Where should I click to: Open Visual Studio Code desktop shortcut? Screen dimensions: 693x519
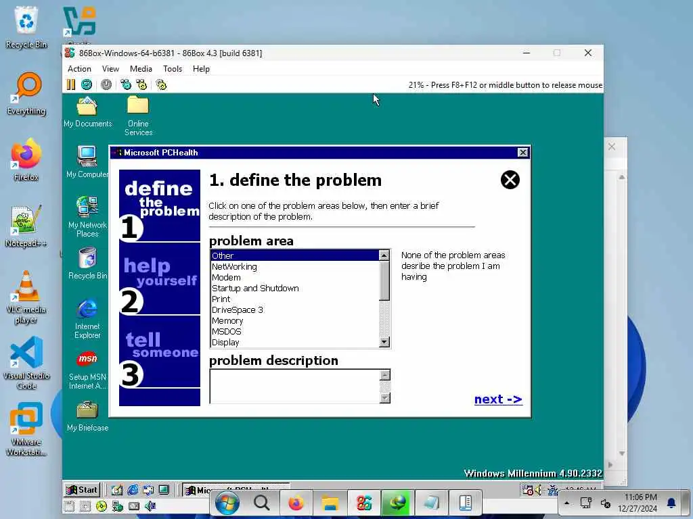tap(26, 363)
